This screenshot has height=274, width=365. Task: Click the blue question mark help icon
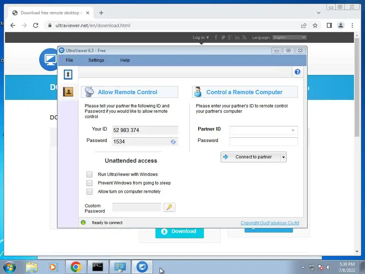(297, 72)
